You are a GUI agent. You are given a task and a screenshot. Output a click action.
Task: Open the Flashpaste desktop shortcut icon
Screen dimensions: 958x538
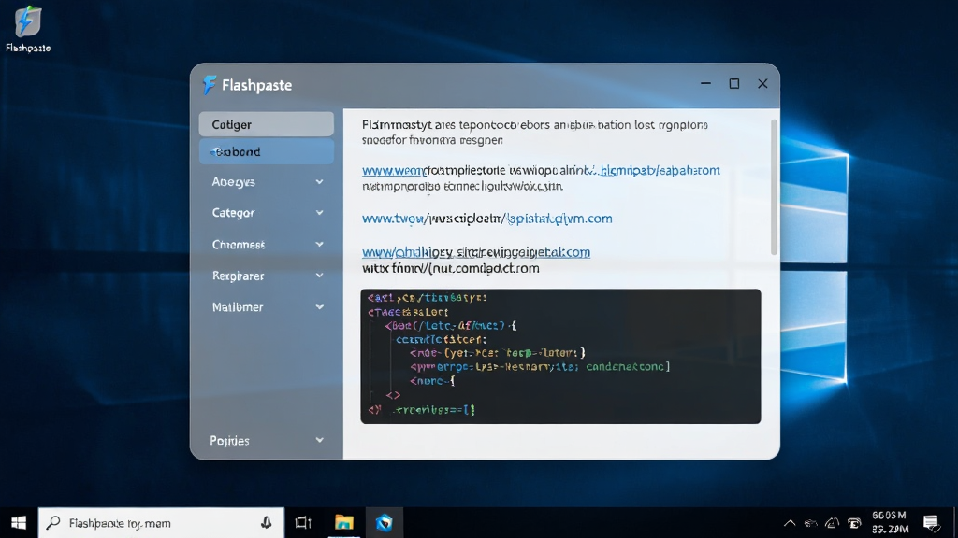[27, 29]
